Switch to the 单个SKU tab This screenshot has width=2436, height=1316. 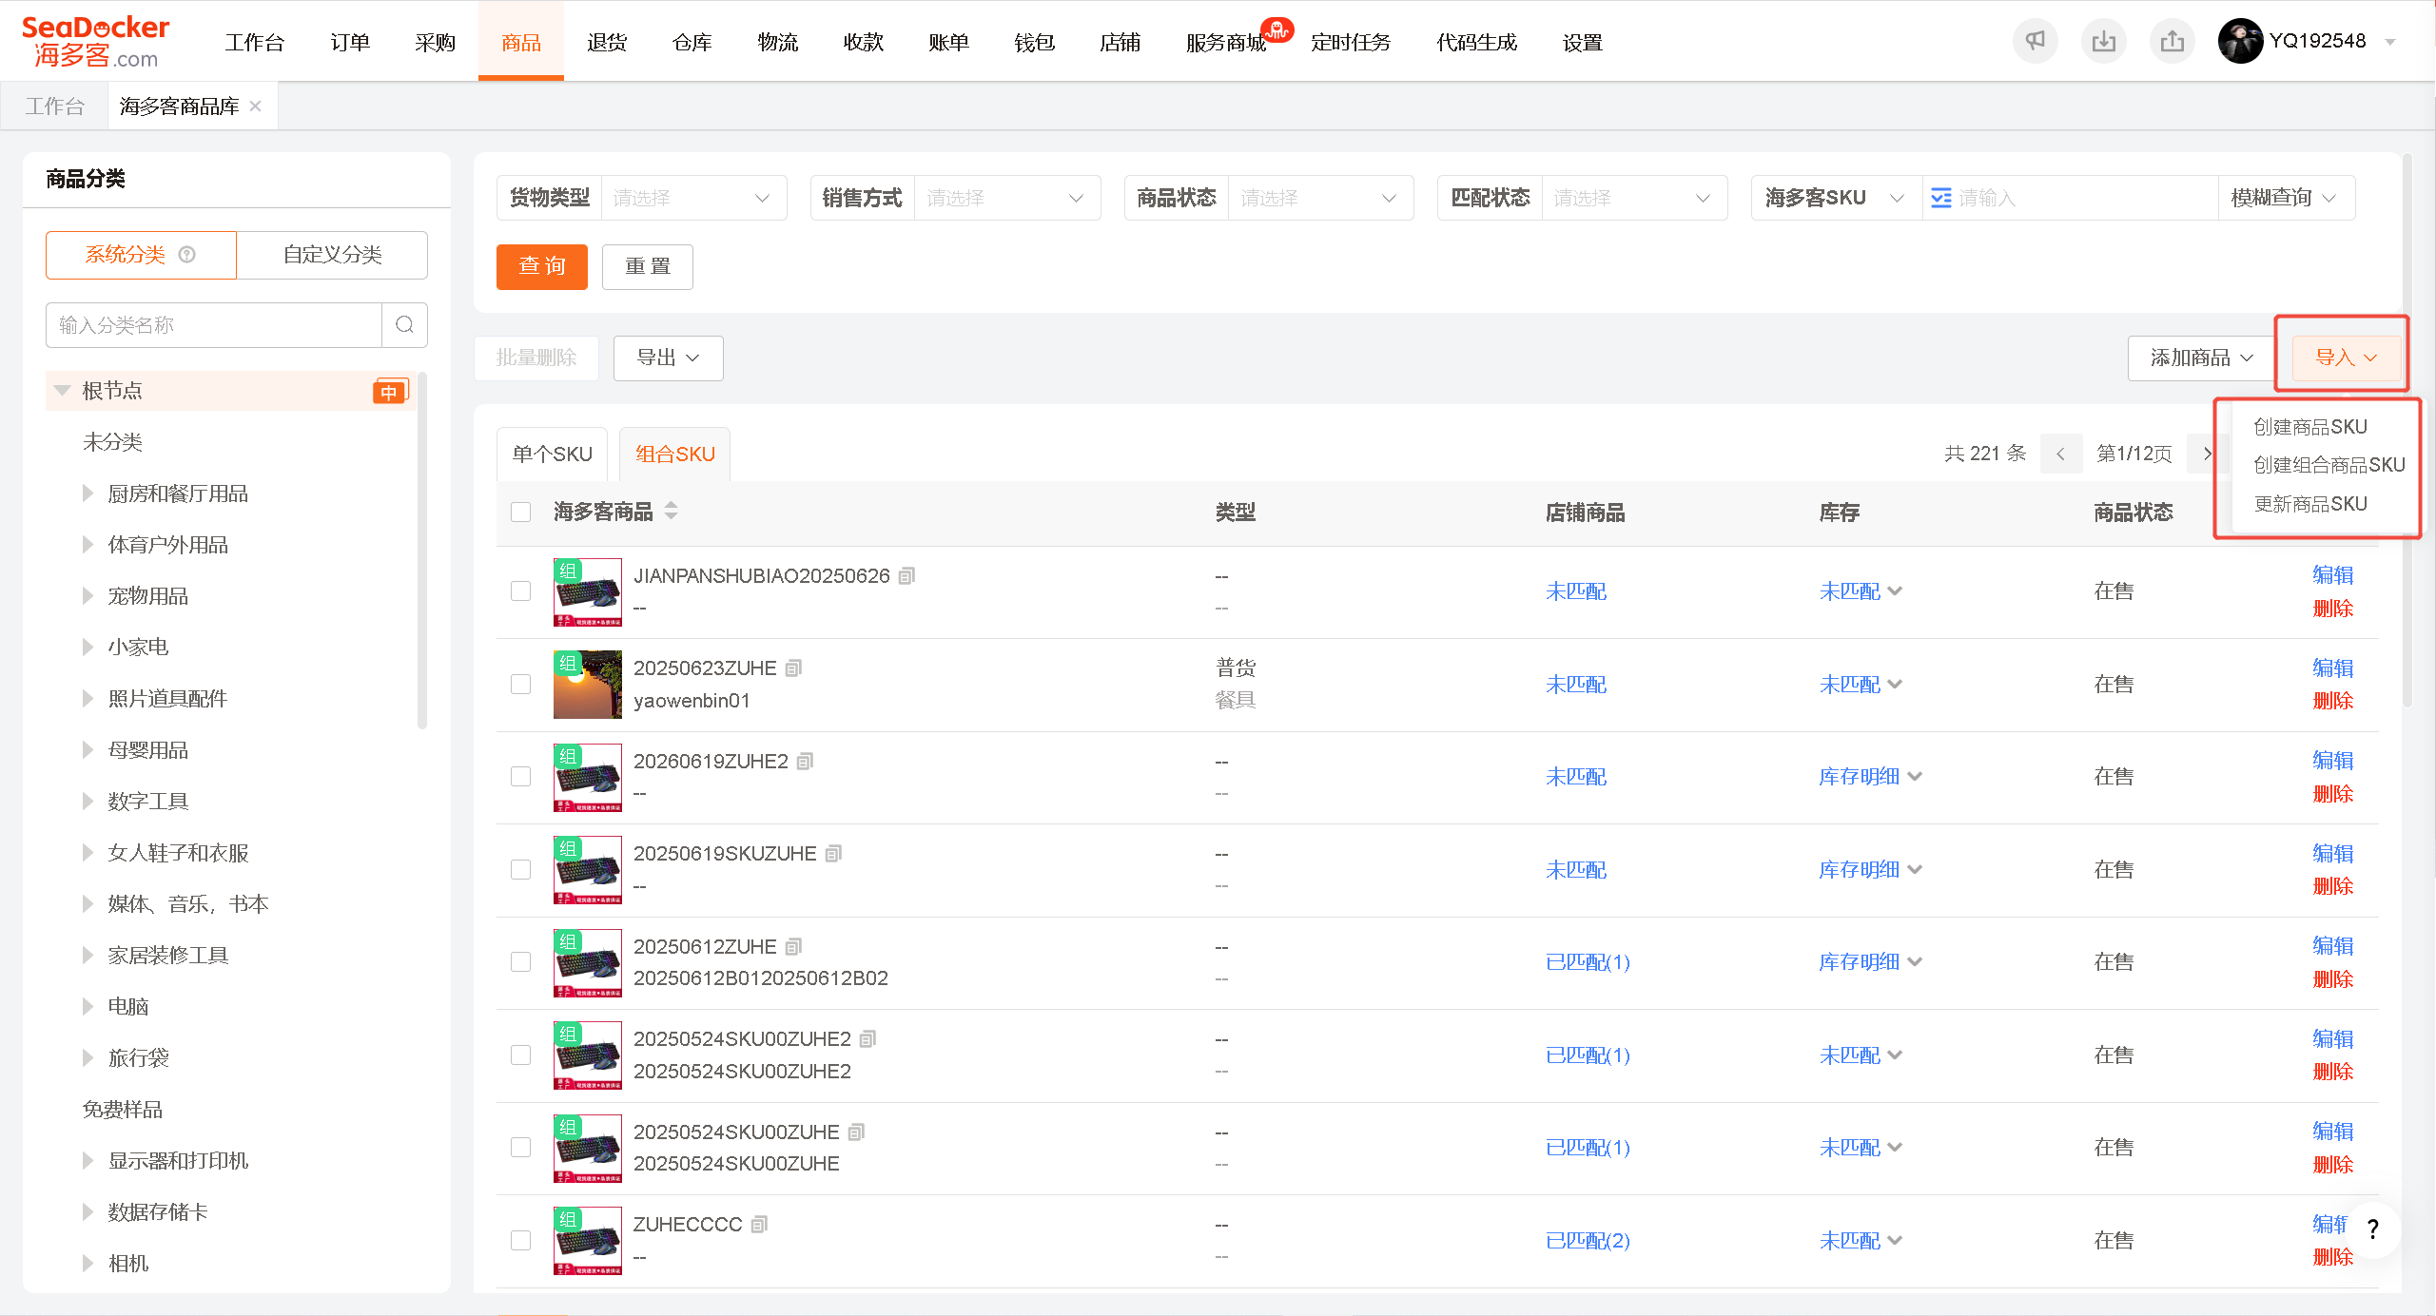(552, 455)
